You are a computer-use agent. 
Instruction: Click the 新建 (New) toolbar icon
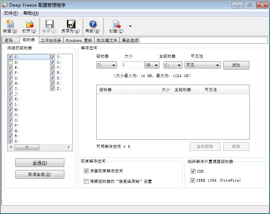pos(10,24)
